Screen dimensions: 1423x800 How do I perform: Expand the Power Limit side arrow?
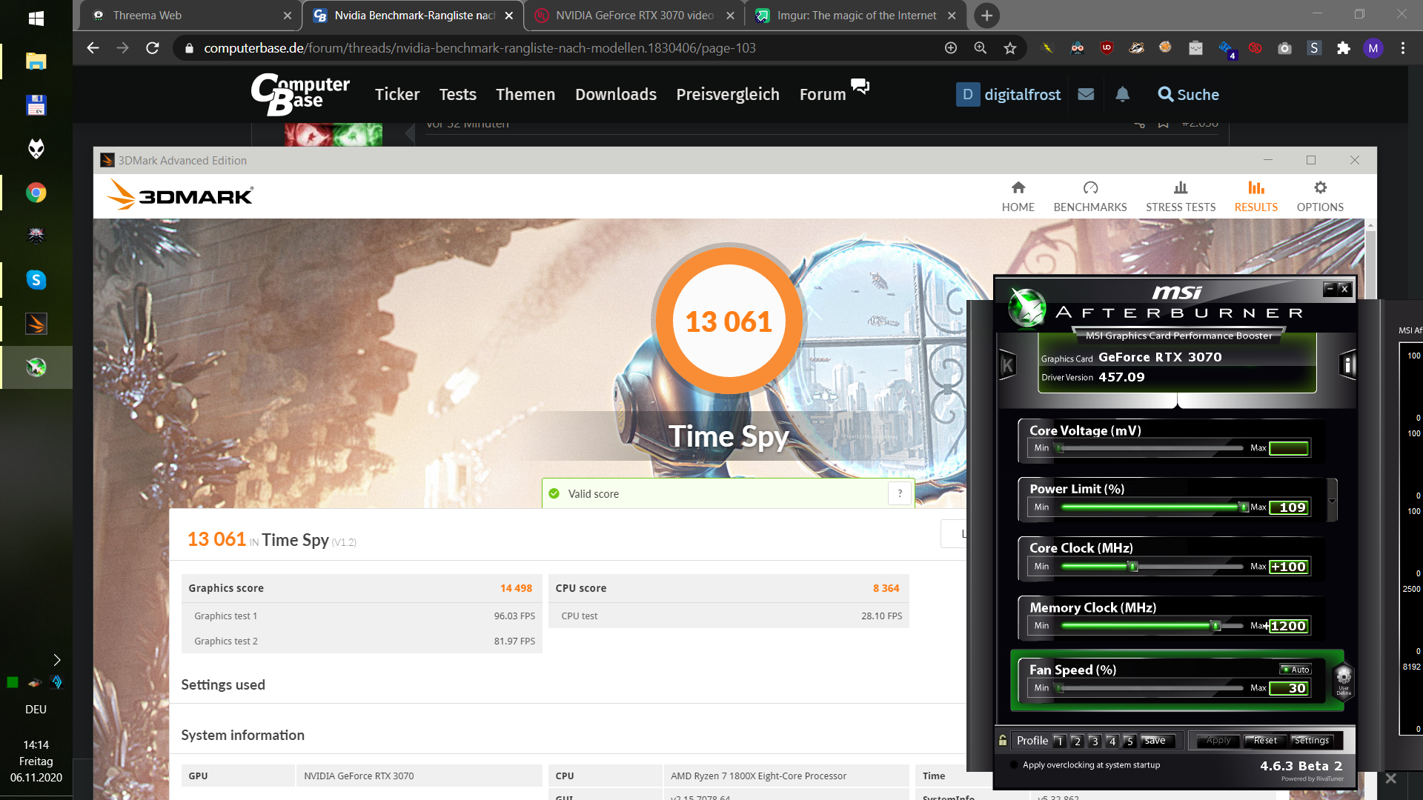point(1332,501)
